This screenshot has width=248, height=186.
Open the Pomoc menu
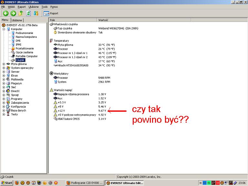tap(54, 7)
